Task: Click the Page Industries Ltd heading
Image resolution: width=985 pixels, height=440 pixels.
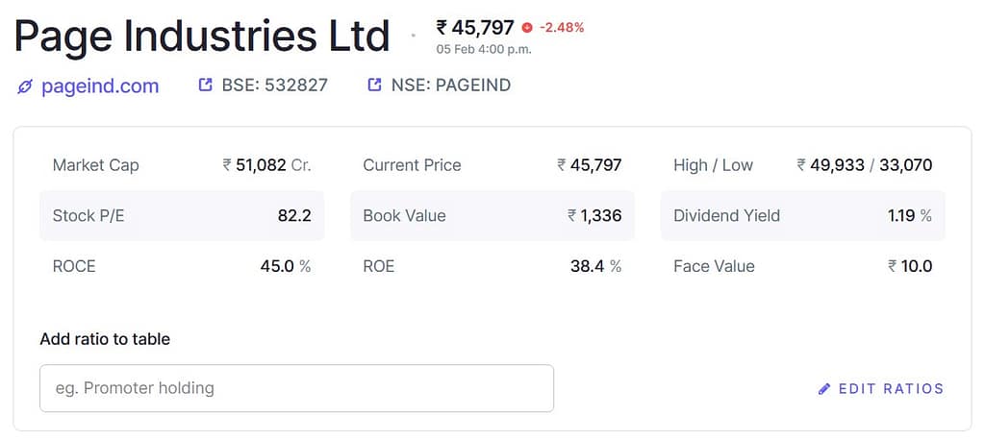Action: (202, 37)
